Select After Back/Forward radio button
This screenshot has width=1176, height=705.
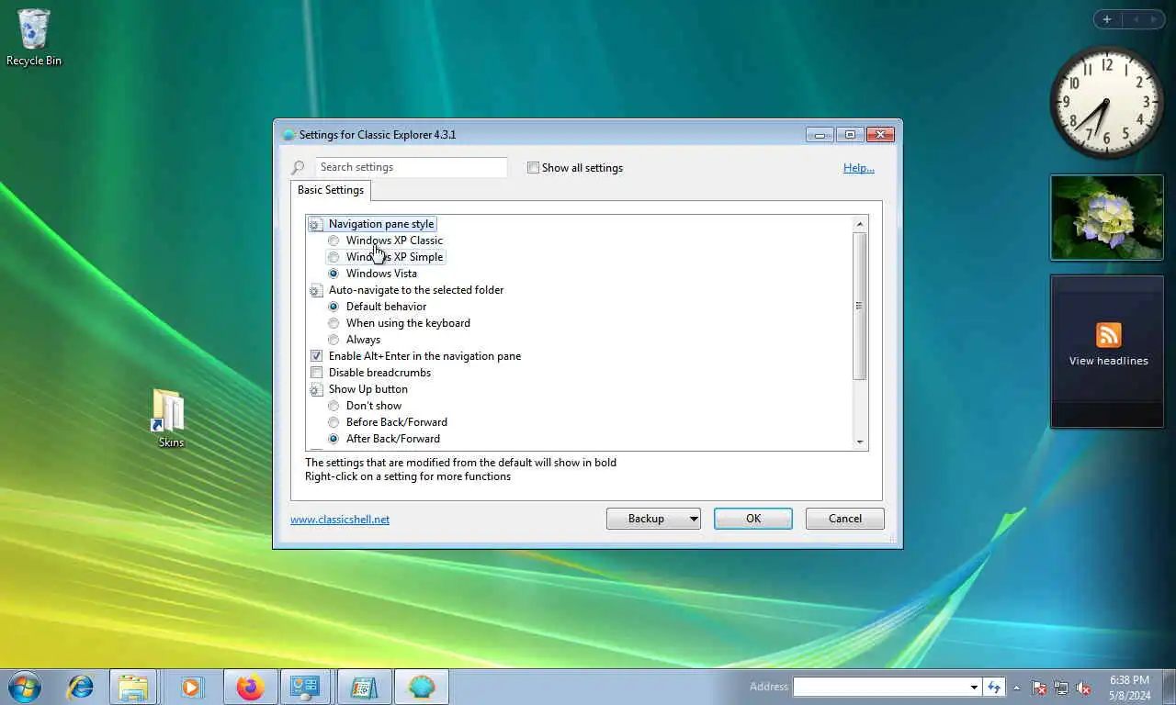pyautogui.click(x=334, y=439)
